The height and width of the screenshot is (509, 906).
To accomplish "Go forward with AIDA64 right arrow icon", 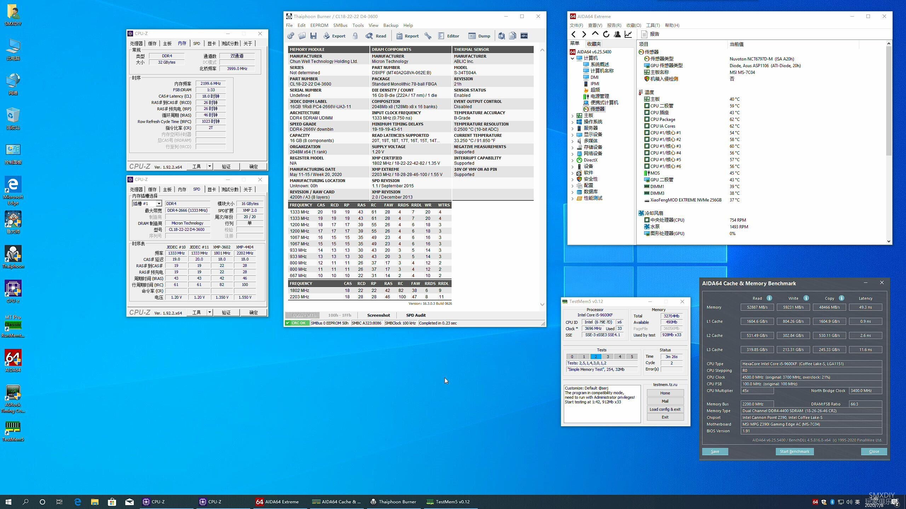I will coord(584,34).
